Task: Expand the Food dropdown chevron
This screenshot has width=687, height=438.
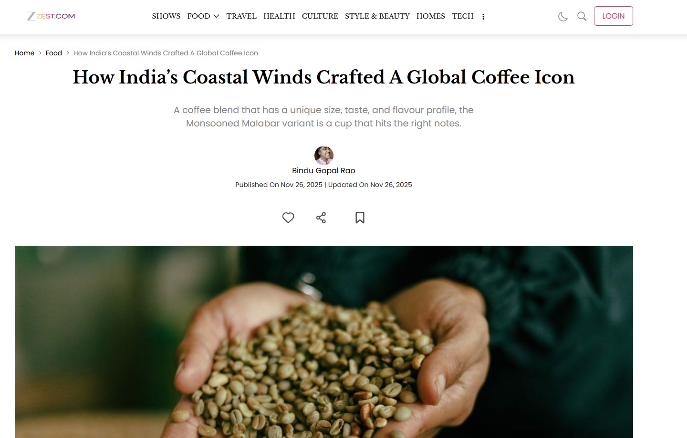Action: point(216,16)
